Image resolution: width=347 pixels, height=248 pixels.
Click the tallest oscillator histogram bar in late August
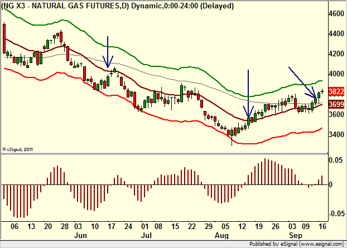point(265,171)
